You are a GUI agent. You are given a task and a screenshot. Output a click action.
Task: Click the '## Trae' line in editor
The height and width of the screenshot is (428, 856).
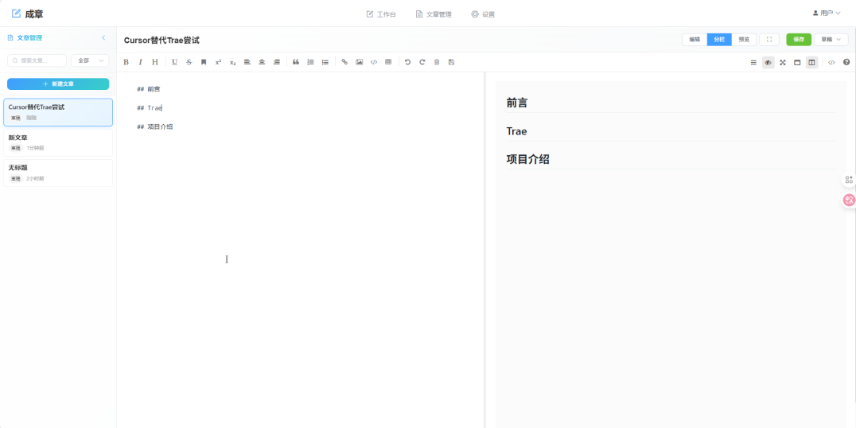tap(150, 108)
